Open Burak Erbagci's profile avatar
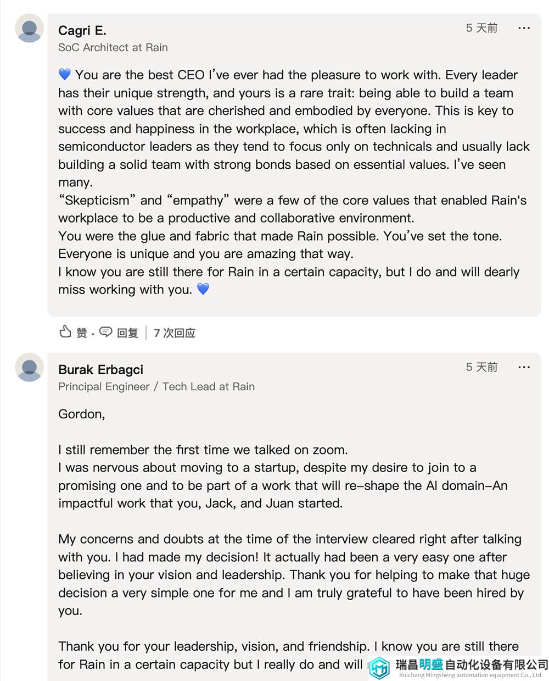This screenshot has height=681, width=549. click(29, 367)
